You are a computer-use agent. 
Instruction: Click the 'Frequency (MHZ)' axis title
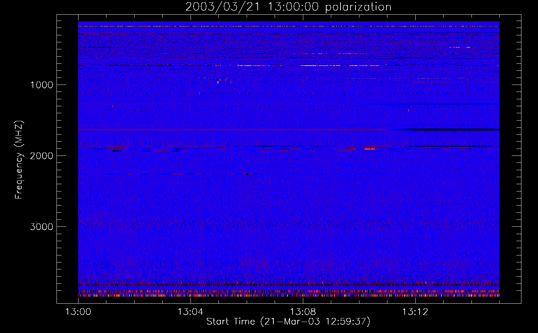(19, 160)
